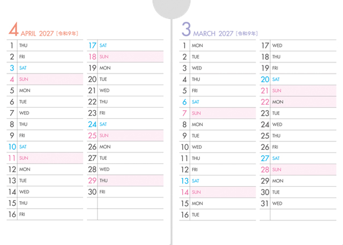
Task: Click the March 17 Wednesday row
Action: pyautogui.click(x=297, y=45)
